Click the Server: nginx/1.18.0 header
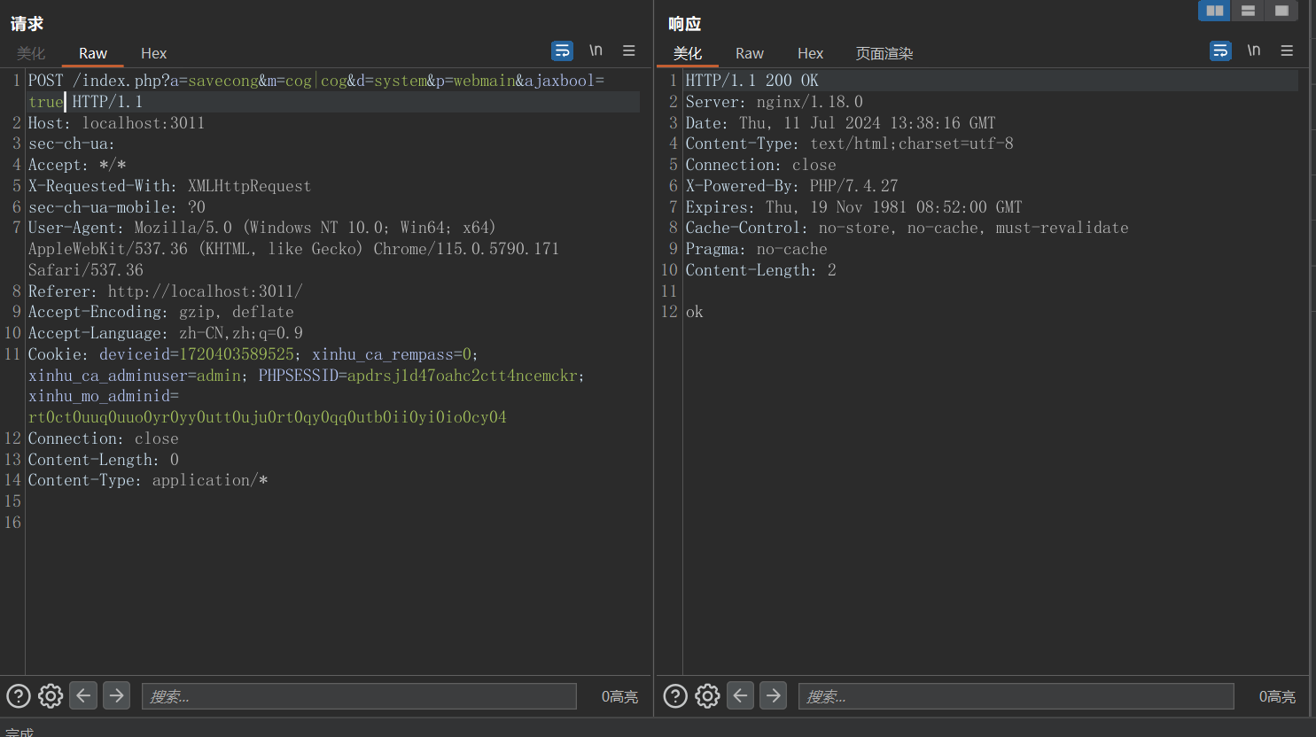The image size is (1316, 737). point(774,102)
